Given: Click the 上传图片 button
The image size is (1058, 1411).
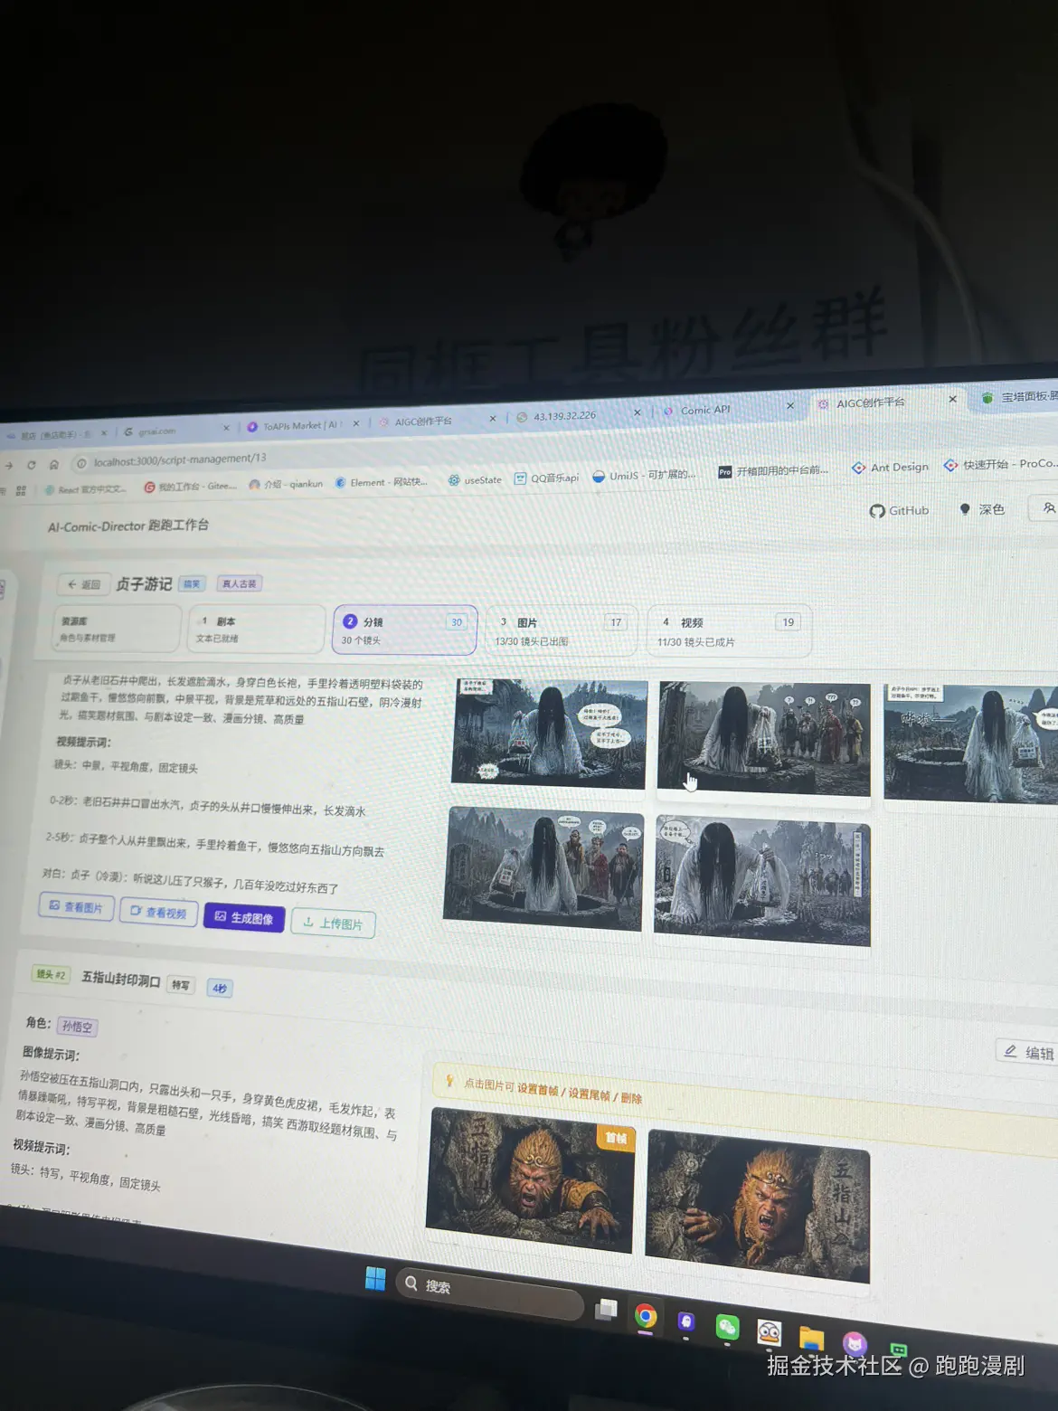Looking at the screenshot, I should (333, 923).
